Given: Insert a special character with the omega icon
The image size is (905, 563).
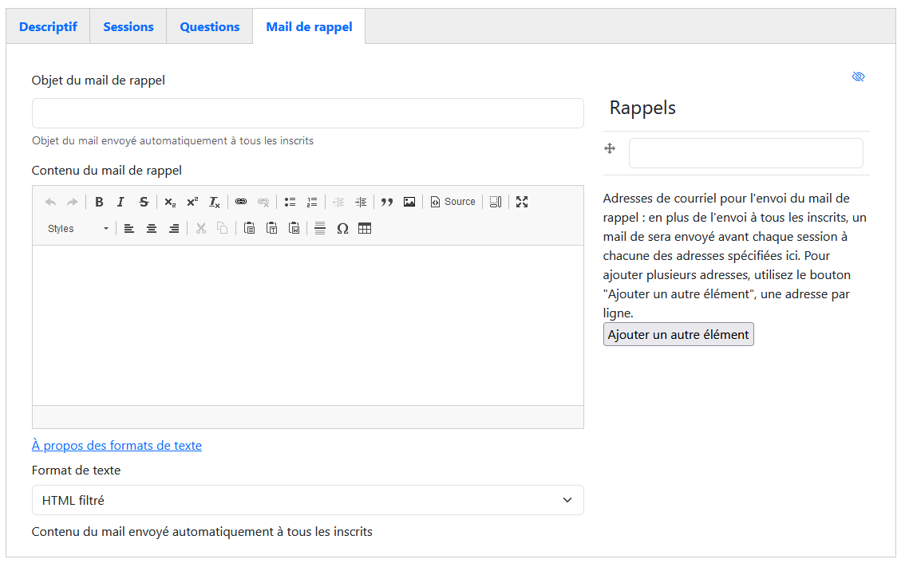Looking at the screenshot, I should [342, 229].
